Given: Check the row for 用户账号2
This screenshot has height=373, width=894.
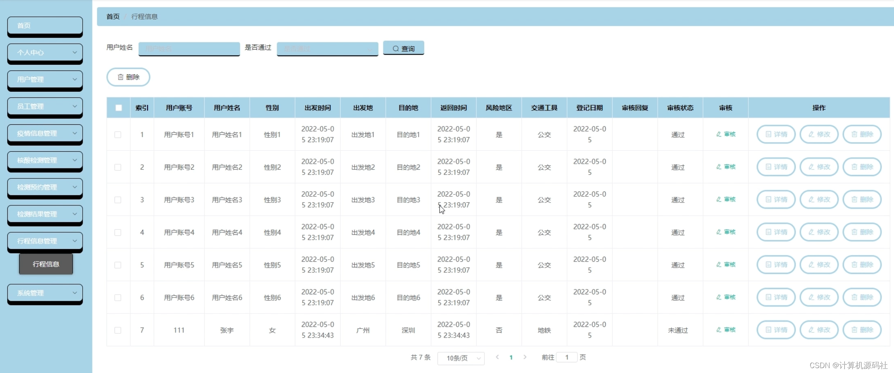Looking at the screenshot, I should pos(118,167).
